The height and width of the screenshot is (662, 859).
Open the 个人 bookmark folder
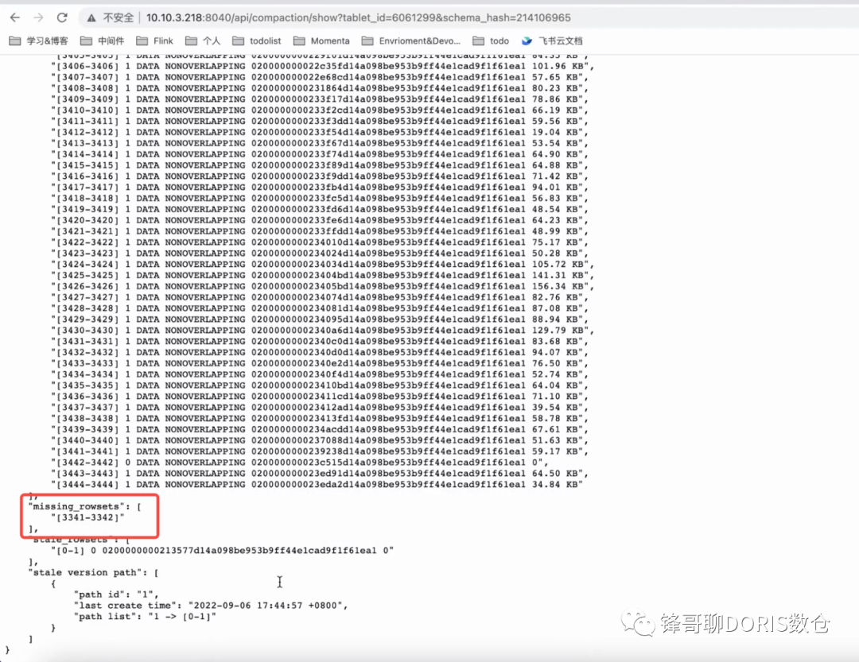(203, 41)
